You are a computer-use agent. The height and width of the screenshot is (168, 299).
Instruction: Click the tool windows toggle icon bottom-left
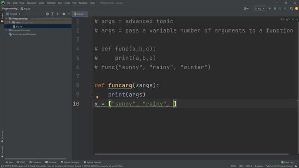click(2, 166)
